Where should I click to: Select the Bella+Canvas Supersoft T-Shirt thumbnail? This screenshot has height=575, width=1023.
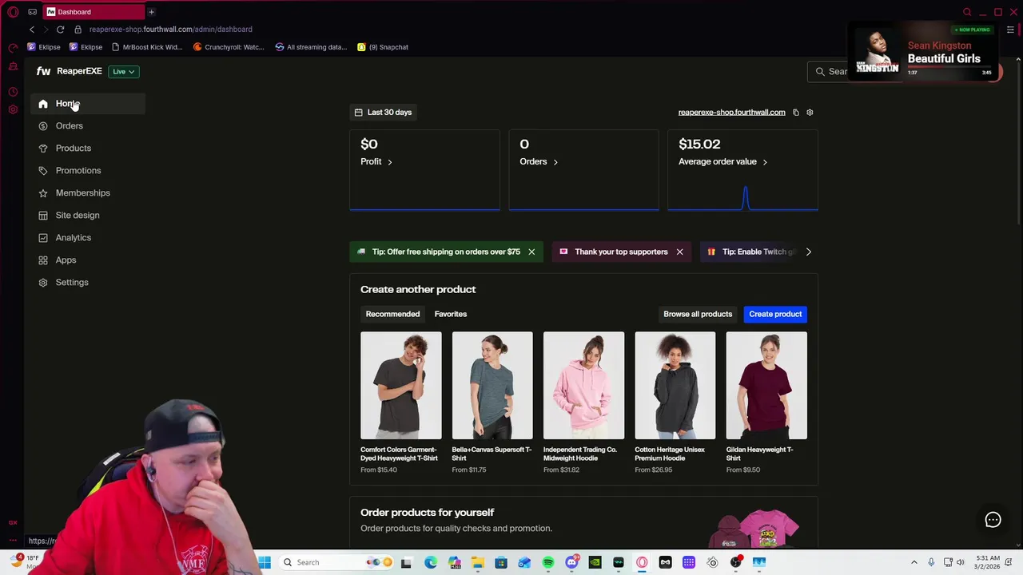(492, 386)
